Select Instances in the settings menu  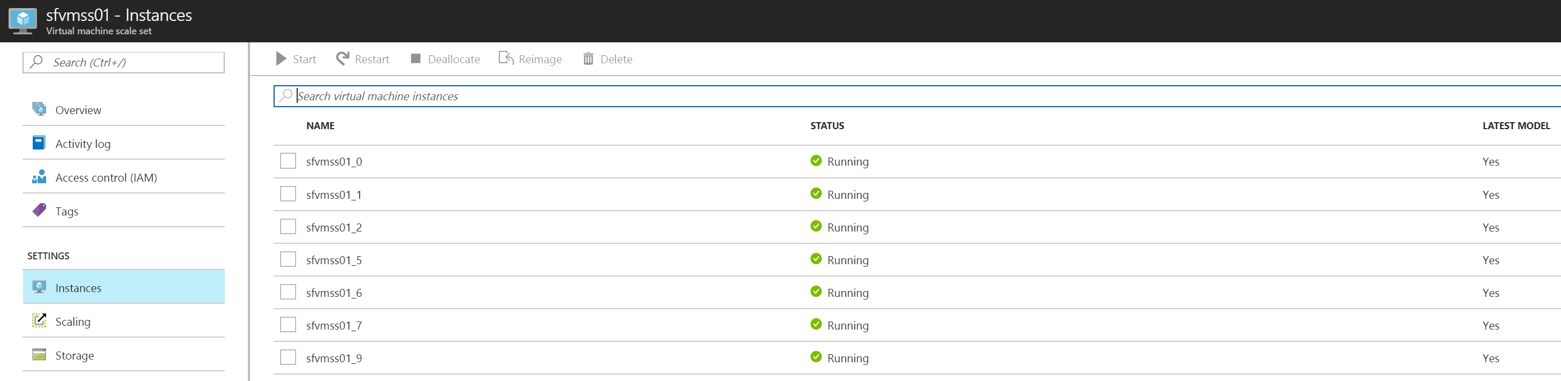78,288
